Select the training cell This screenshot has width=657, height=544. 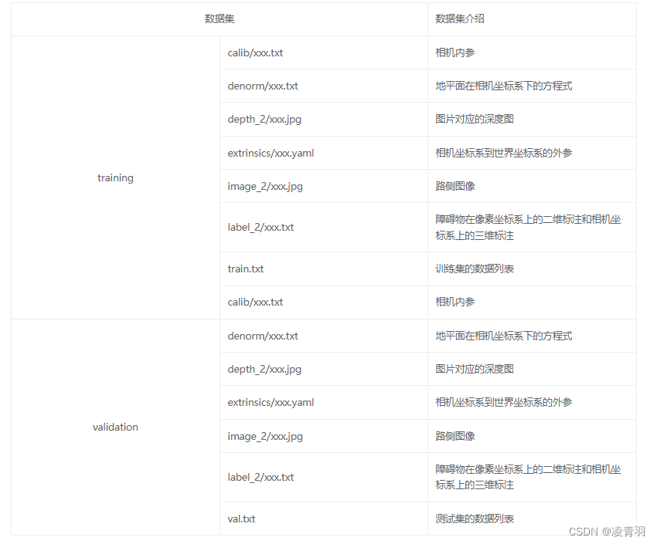(x=115, y=177)
